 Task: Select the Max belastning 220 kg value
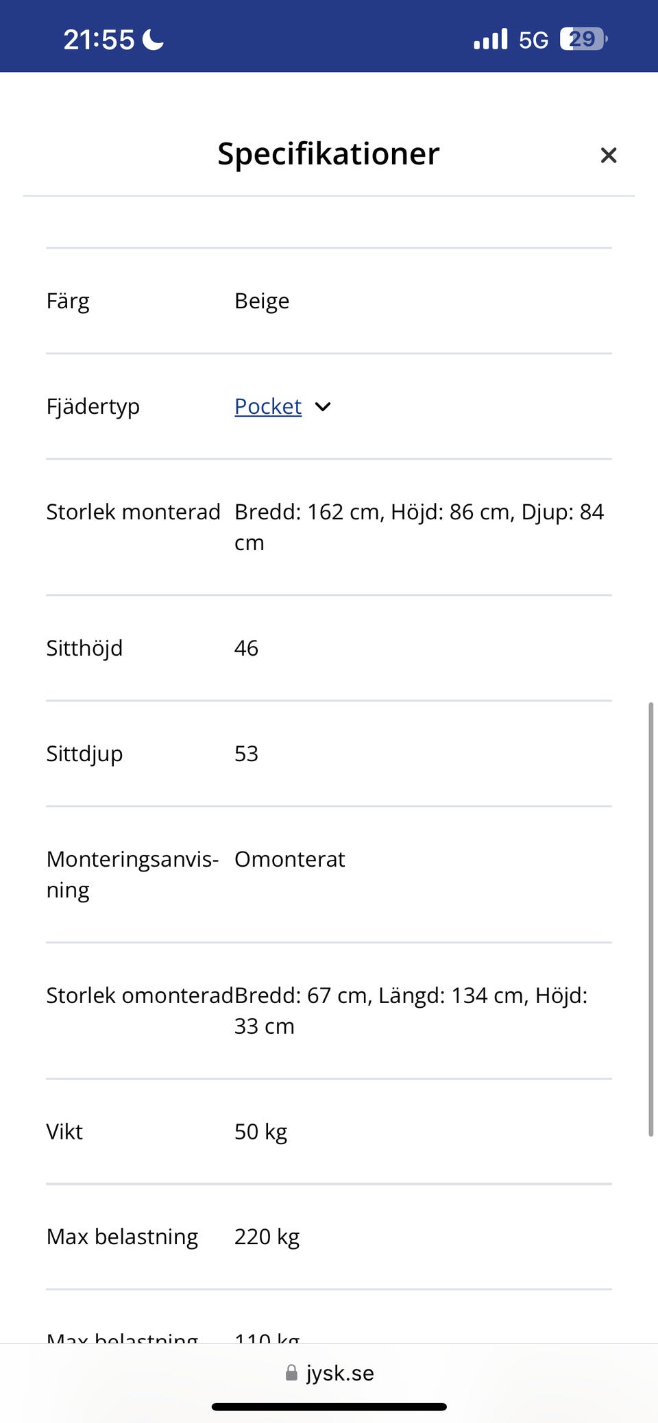point(267,1237)
